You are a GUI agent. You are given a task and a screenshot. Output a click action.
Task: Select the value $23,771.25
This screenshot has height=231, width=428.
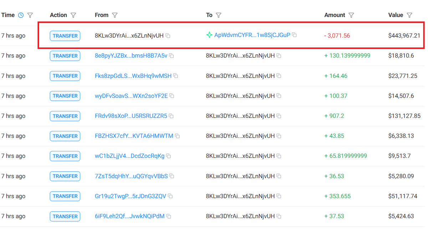[x=403, y=76]
